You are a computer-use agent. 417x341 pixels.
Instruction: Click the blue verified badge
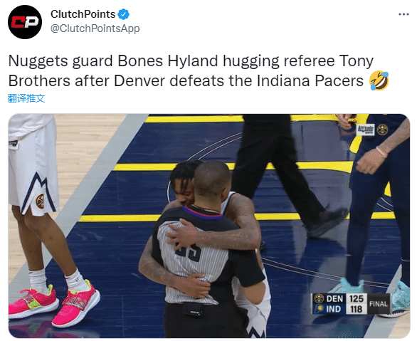point(124,14)
